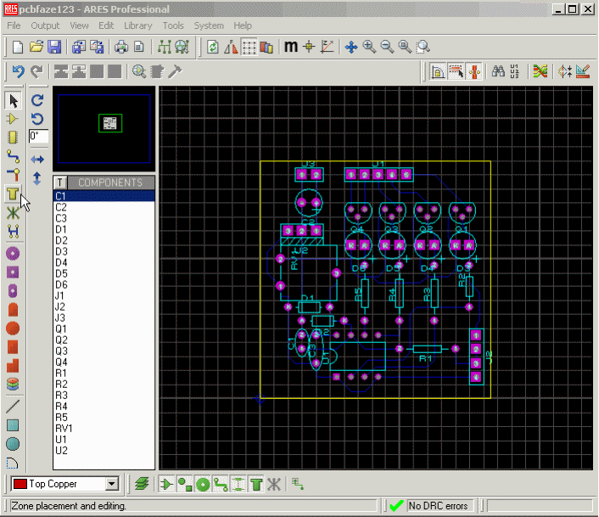599x517 pixels.
Task: Click the vertical flip arrow
Action: point(37,178)
